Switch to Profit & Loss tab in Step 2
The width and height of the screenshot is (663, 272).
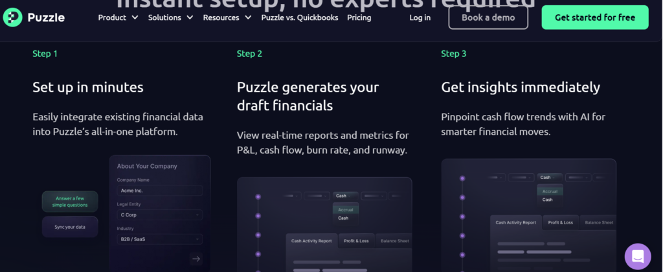pos(356,241)
